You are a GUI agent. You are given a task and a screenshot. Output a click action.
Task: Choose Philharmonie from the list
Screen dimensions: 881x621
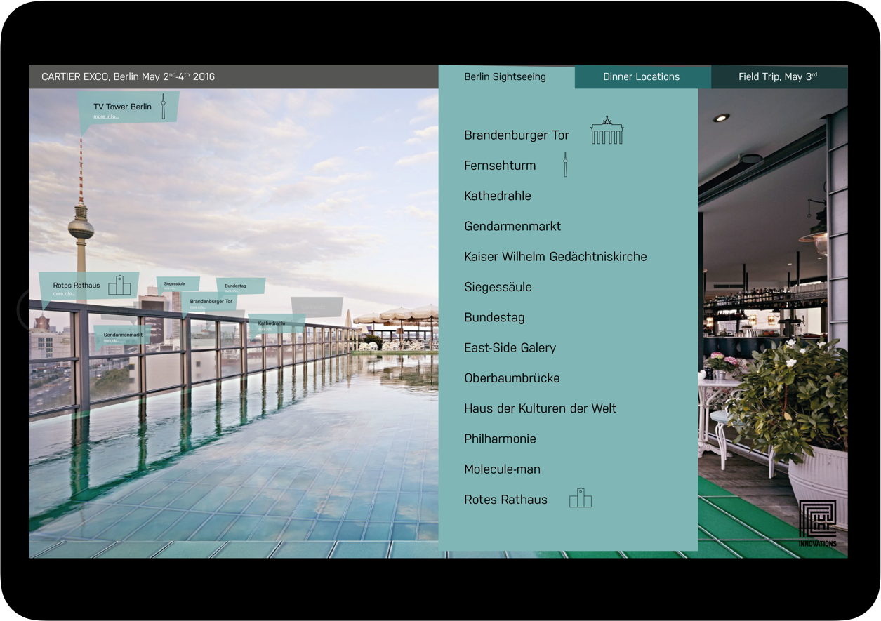point(500,439)
